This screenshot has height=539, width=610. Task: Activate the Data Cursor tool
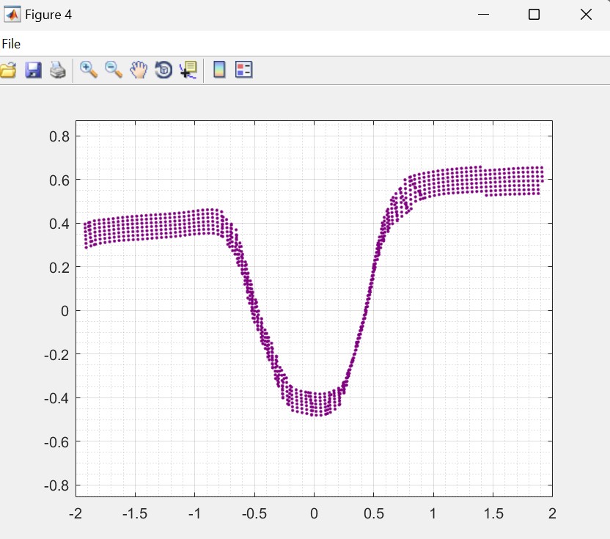click(188, 70)
